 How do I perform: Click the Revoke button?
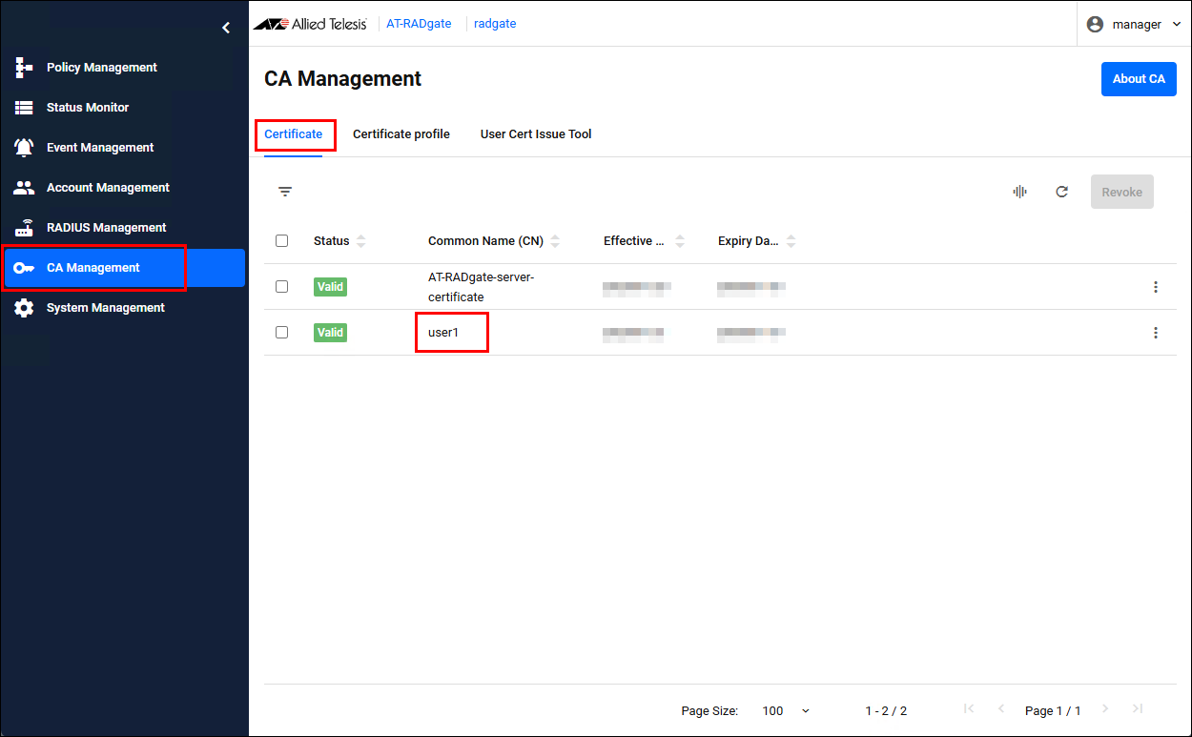[x=1122, y=192]
